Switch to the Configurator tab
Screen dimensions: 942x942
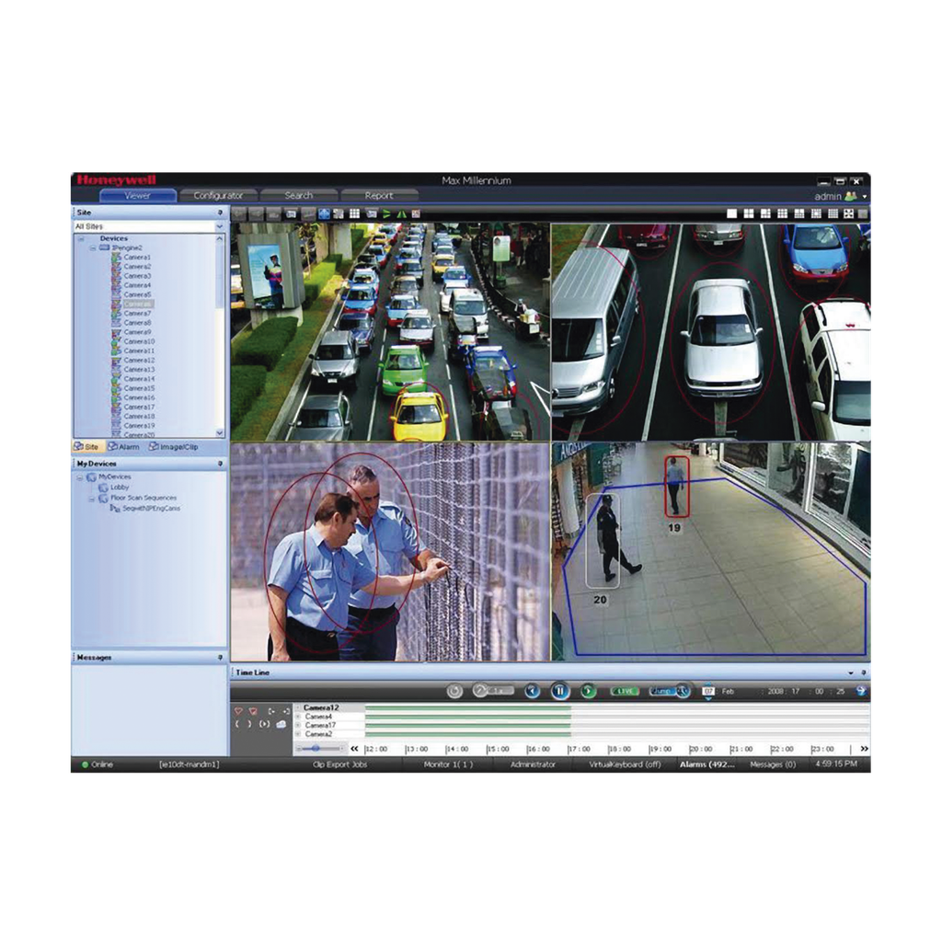pyautogui.click(x=221, y=195)
